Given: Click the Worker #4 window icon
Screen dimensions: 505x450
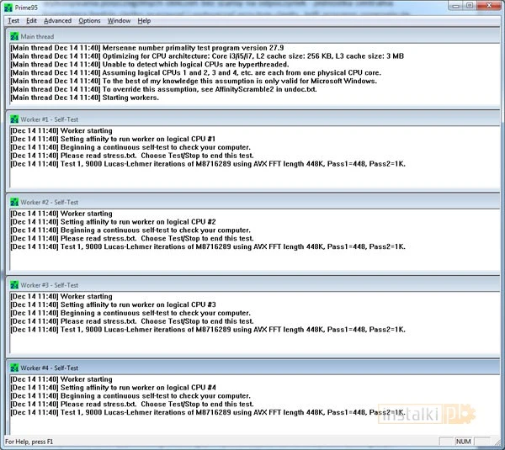Looking at the screenshot, I should pos(13,368).
